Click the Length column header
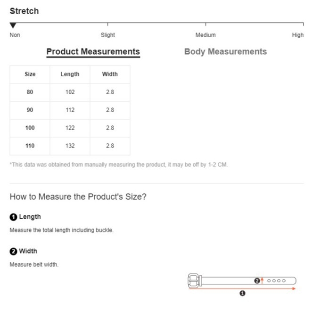320x320 pixels. click(x=70, y=74)
